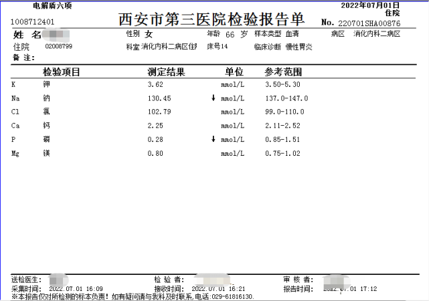Click the 检验者 label
This screenshot has width=429, height=301.
[169, 280]
